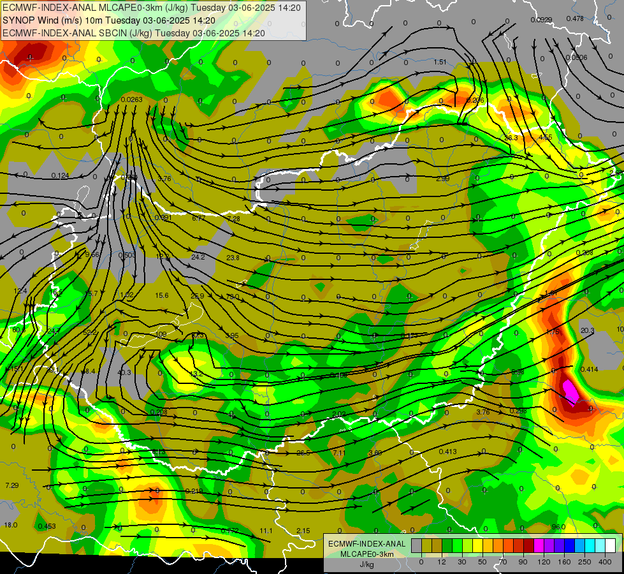Click the map value 0.219

[x=194, y=491]
